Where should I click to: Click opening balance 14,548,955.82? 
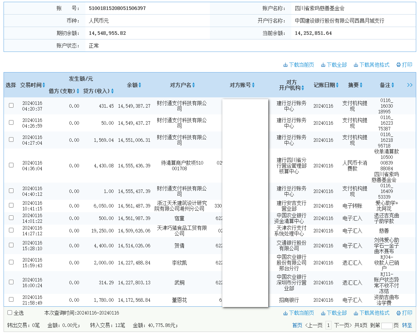pyautogui.click(x=107, y=33)
